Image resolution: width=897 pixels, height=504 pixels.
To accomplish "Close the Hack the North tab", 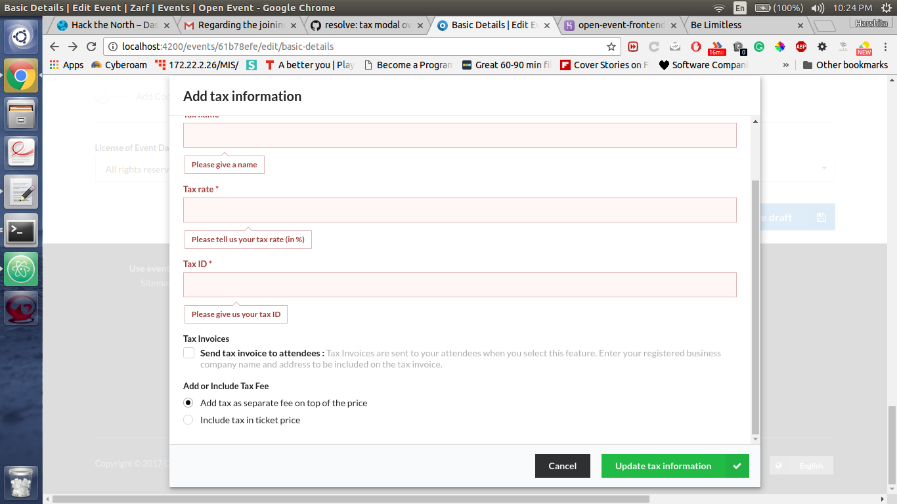I will pos(166,26).
